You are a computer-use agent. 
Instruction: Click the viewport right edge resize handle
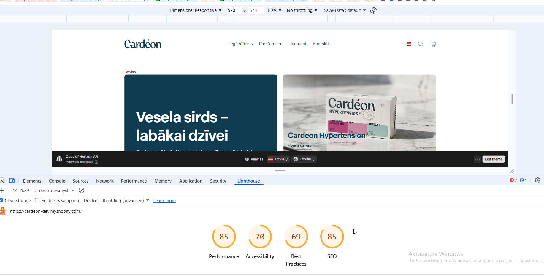coord(512,99)
